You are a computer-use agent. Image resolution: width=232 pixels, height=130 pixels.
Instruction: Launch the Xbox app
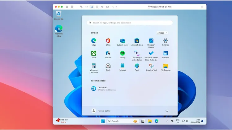pos(94,55)
